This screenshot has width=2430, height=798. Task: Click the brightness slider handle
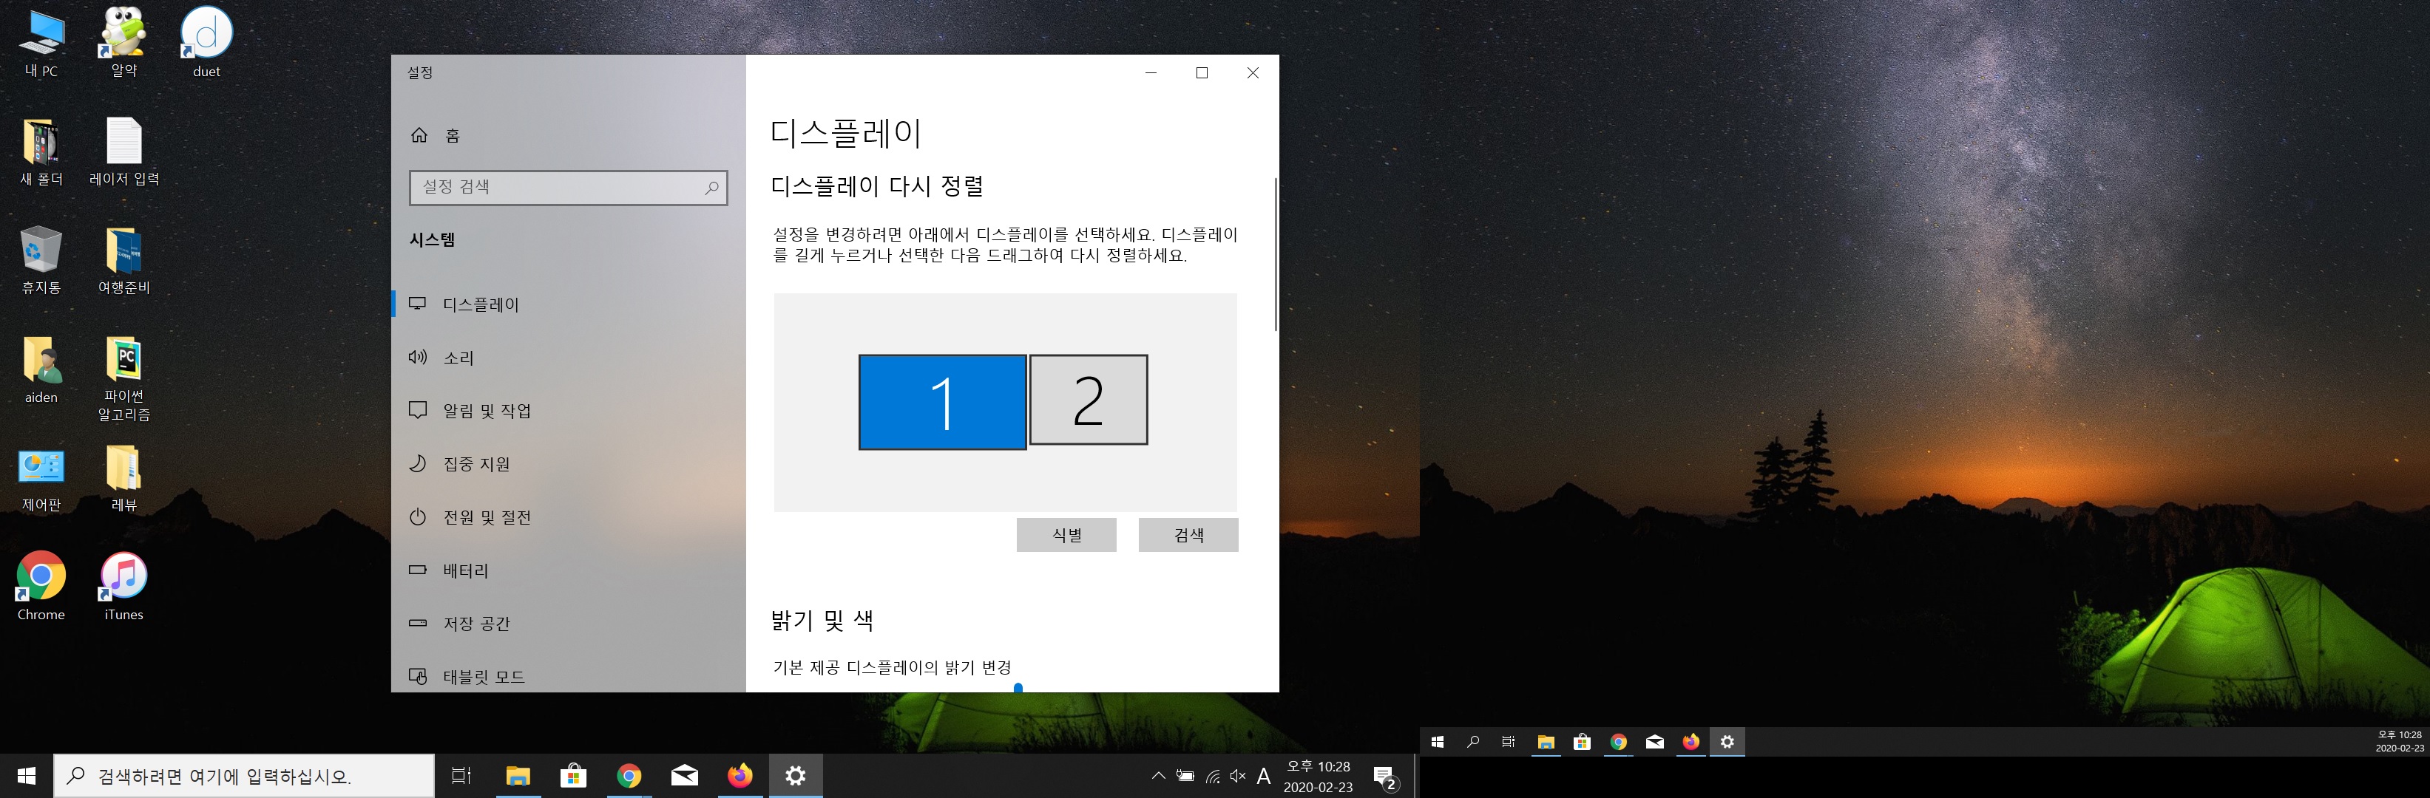[1018, 688]
